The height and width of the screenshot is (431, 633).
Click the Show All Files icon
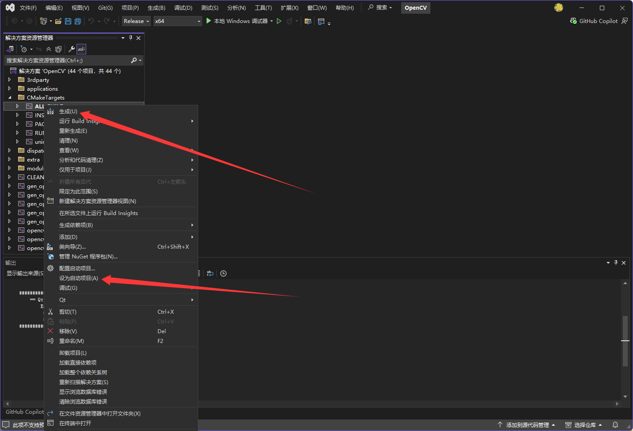pyautogui.click(x=58, y=49)
